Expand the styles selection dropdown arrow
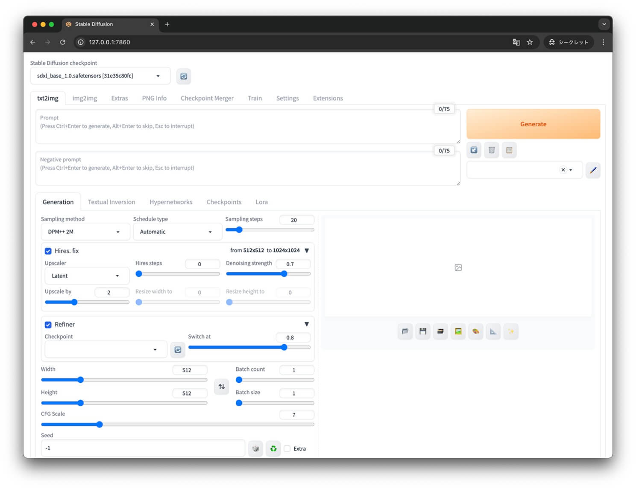636x489 pixels. click(x=571, y=170)
